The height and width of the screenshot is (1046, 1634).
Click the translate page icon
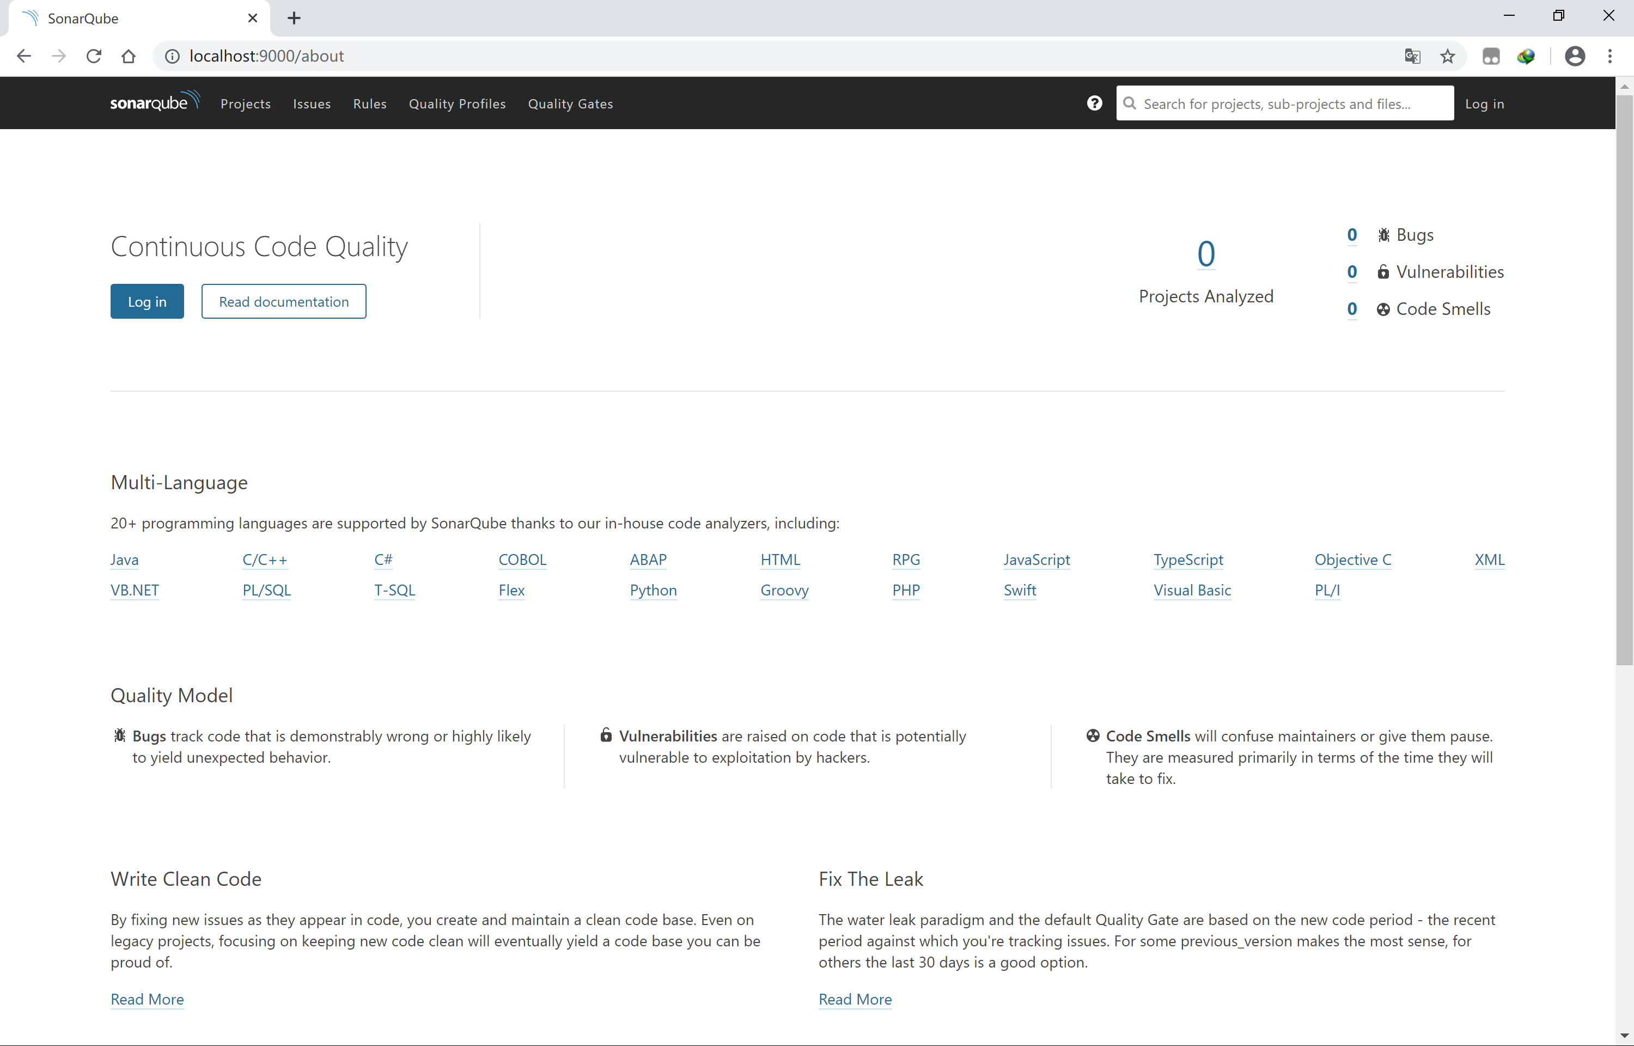coord(1412,56)
